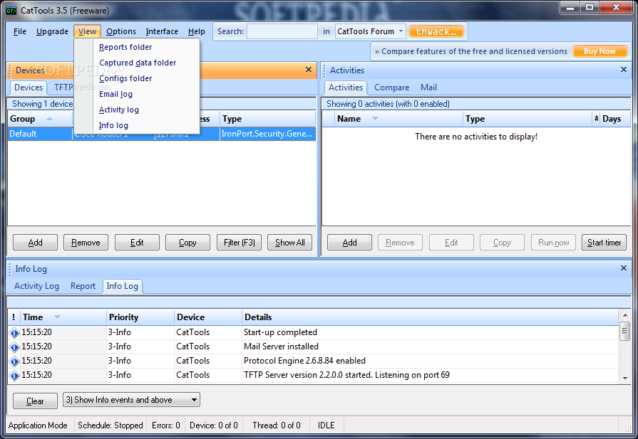The height and width of the screenshot is (439, 638).
Task: Close the Info Log panel
Action: pyautogui.click(x=623, y=268)
